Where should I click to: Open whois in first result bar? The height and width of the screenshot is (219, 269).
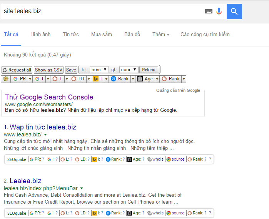(x=155, y=159)
